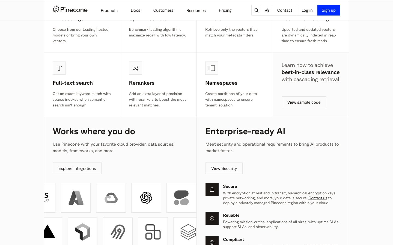Go to the Pricing page
Screen dimensions: 393x245
click(x=225, y=10)
